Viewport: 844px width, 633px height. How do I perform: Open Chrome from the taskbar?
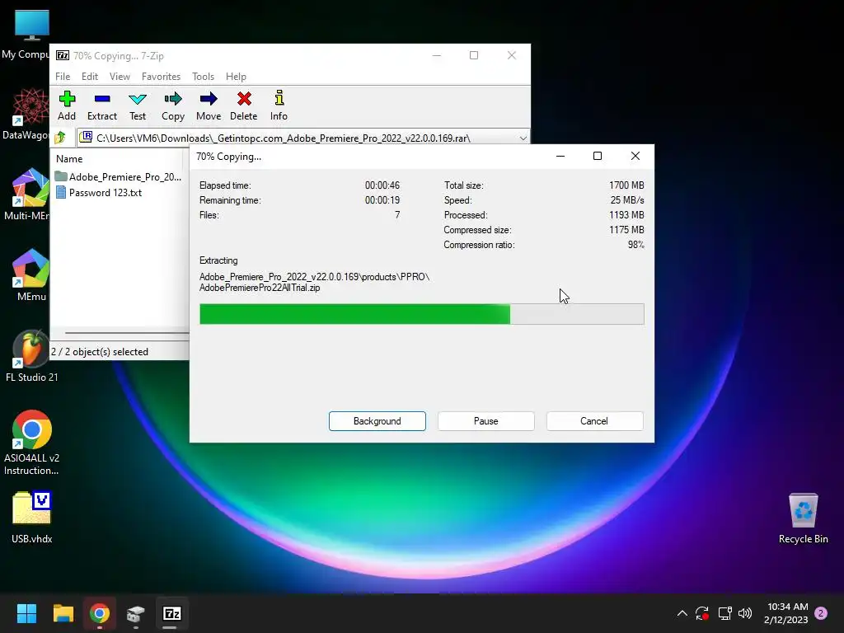100,613
